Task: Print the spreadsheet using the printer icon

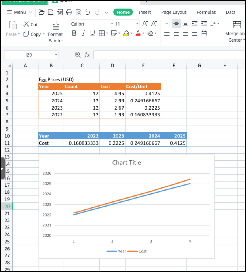Action: pos(69,12)
